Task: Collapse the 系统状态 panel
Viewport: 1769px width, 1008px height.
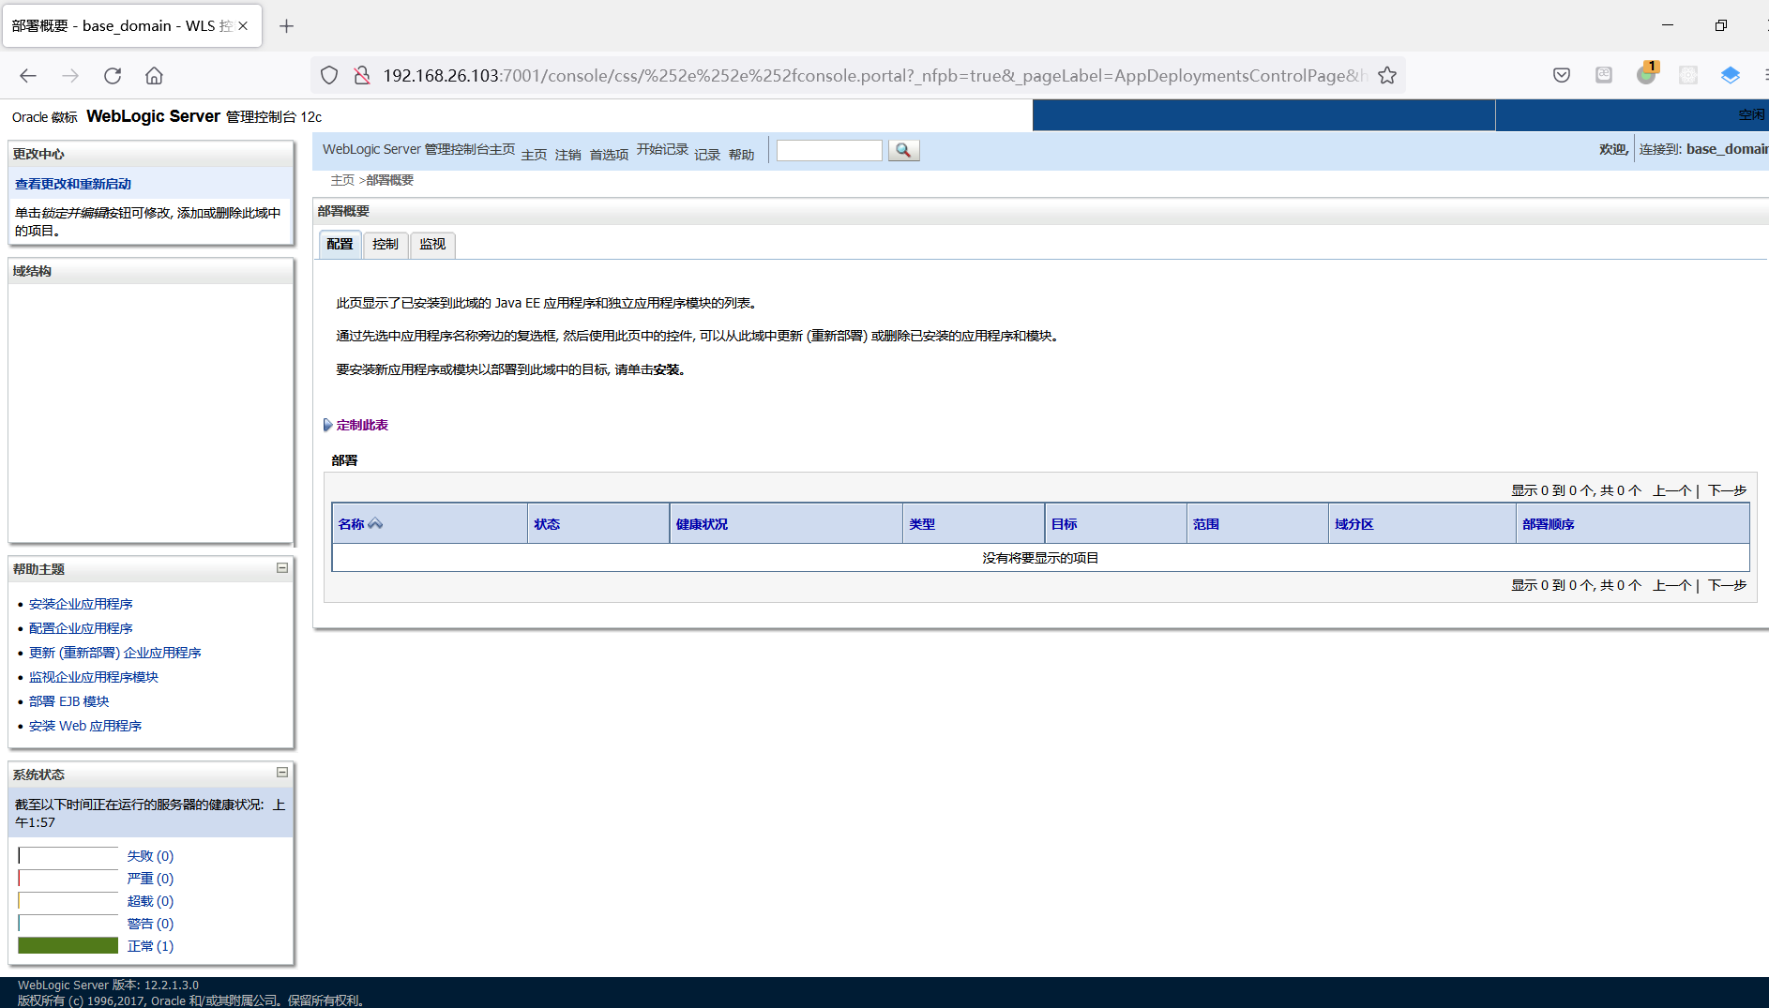Action: tap(281, 773)
